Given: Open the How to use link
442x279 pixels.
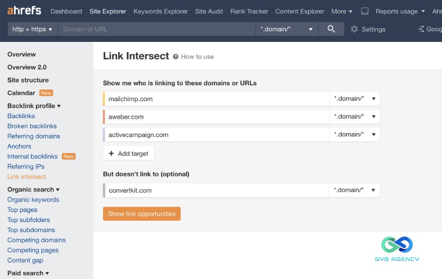Looking at the screenshot, I should pyautogui.click(x=197, y=56).
